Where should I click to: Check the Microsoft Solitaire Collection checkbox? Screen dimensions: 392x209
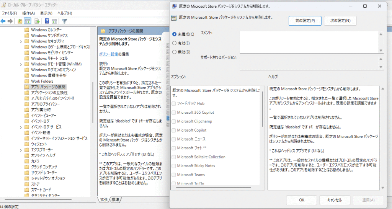click(174, 157)
